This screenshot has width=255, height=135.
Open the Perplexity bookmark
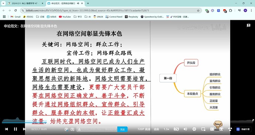[x=132, y=17]
